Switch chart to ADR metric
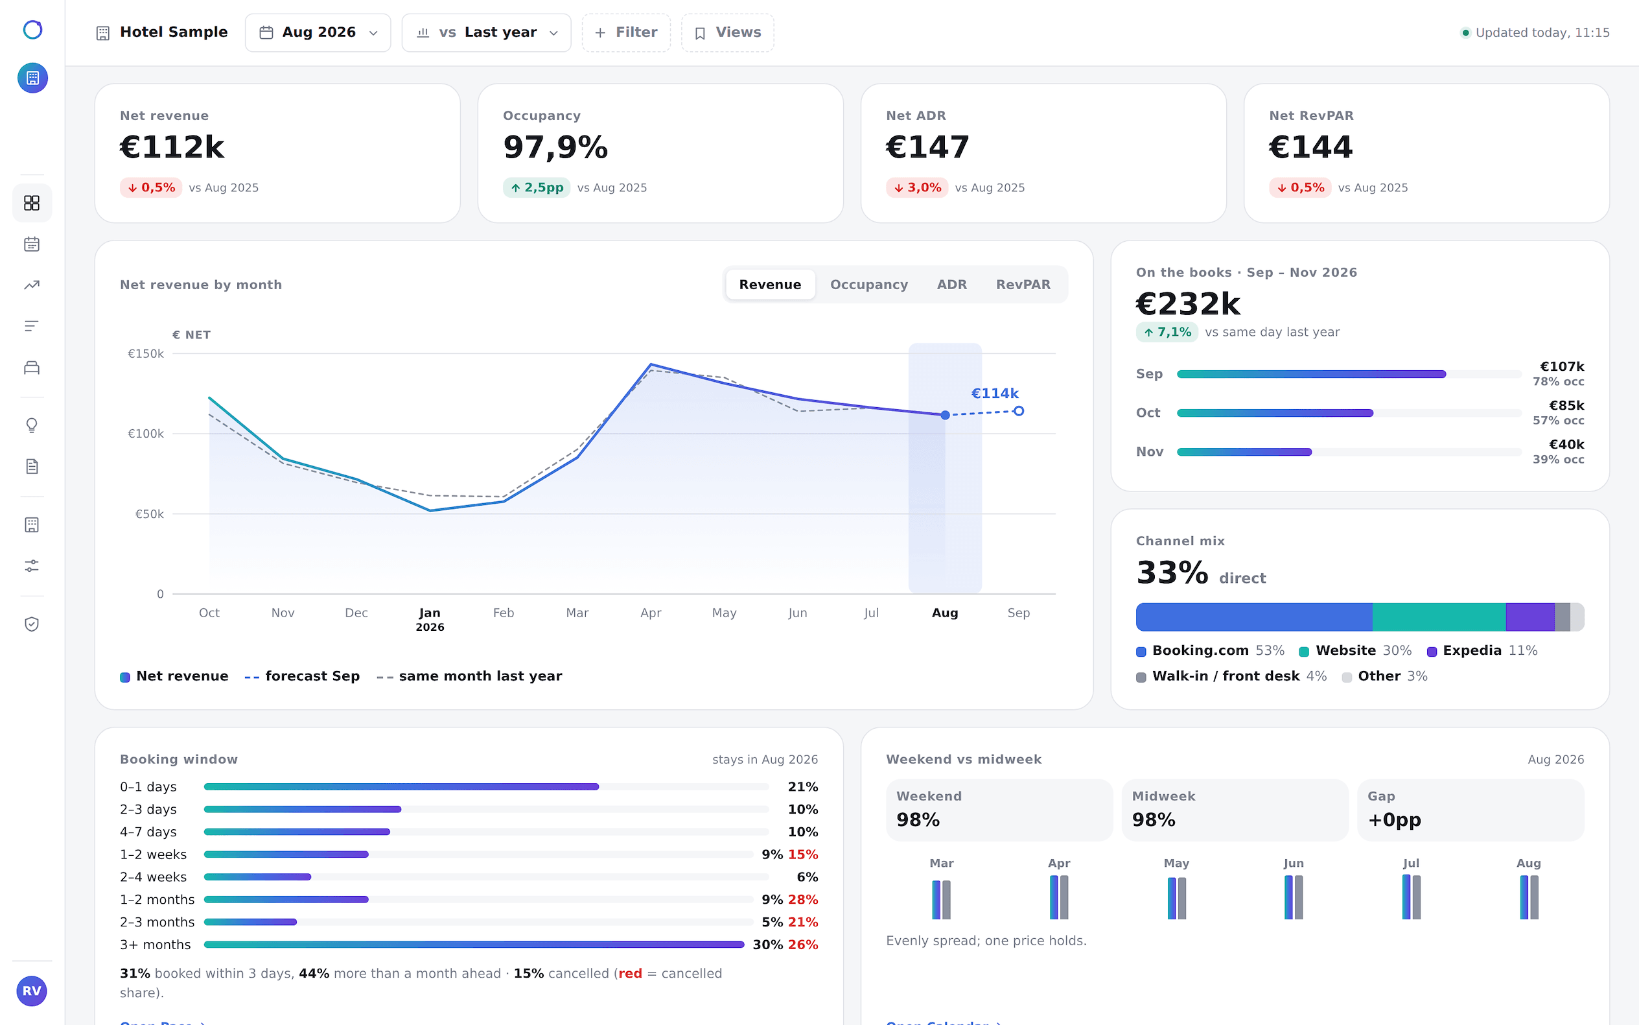Viewport: 1639px width, 1025px height. tap(951, 285)
